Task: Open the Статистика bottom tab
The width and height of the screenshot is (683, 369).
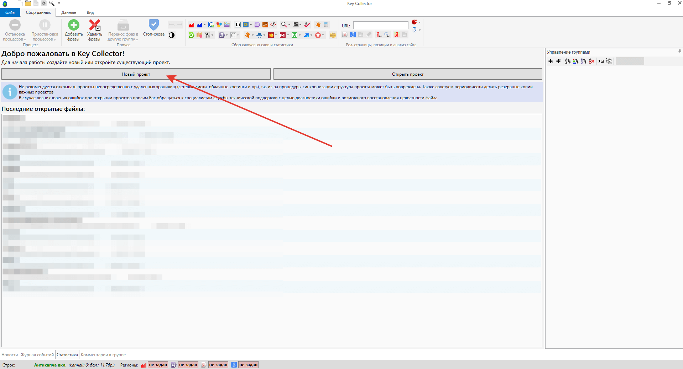Action: [x=67, y=355]
